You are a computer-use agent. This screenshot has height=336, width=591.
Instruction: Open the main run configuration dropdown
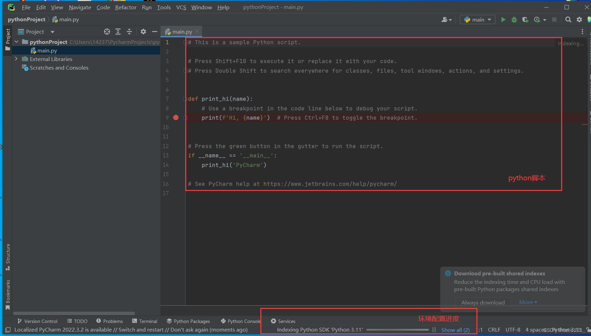478,20
